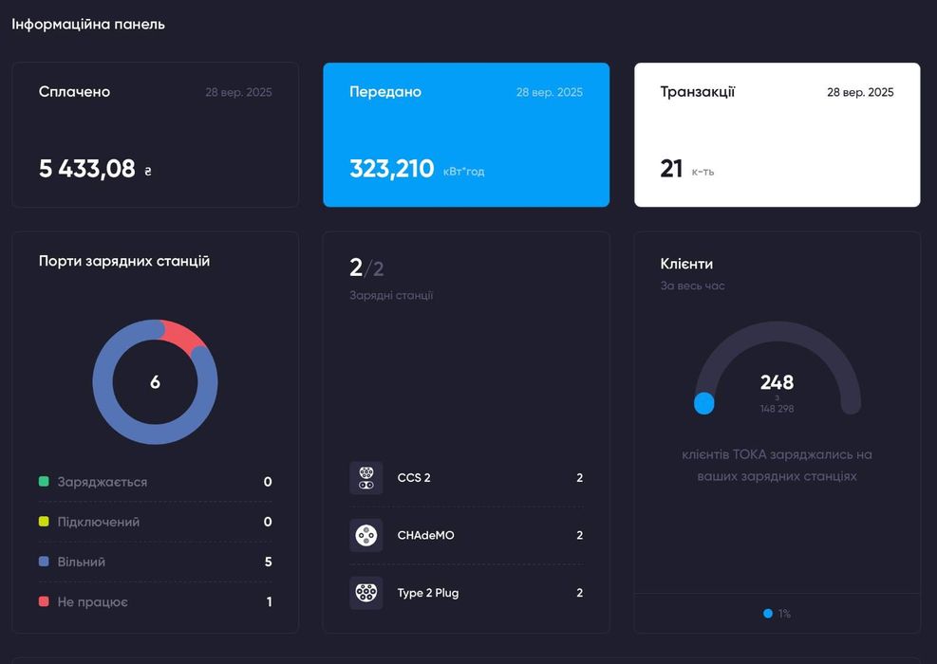Click the 248 clients count
Screen dimensions: 937x664
click(777, 382)
